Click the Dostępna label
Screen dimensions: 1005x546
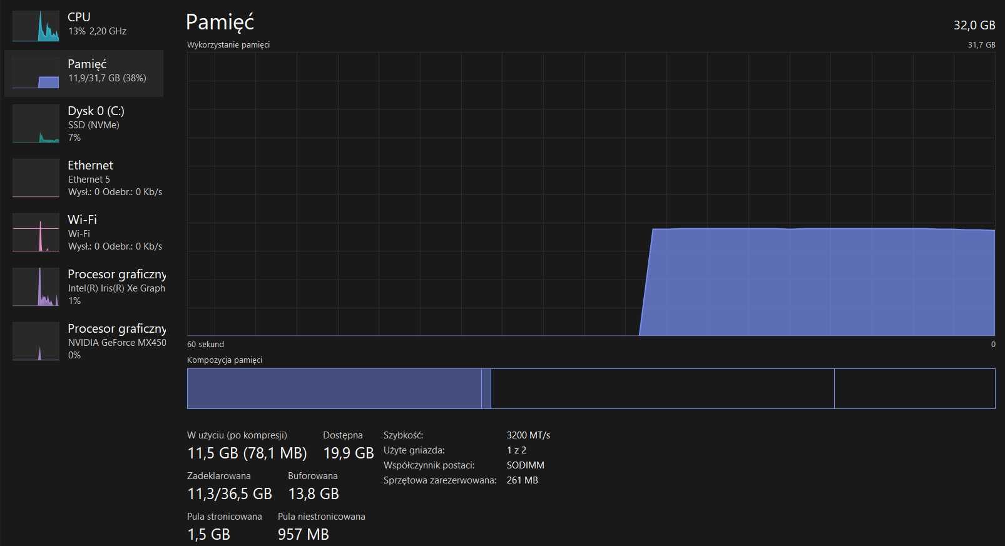(343, 435)
